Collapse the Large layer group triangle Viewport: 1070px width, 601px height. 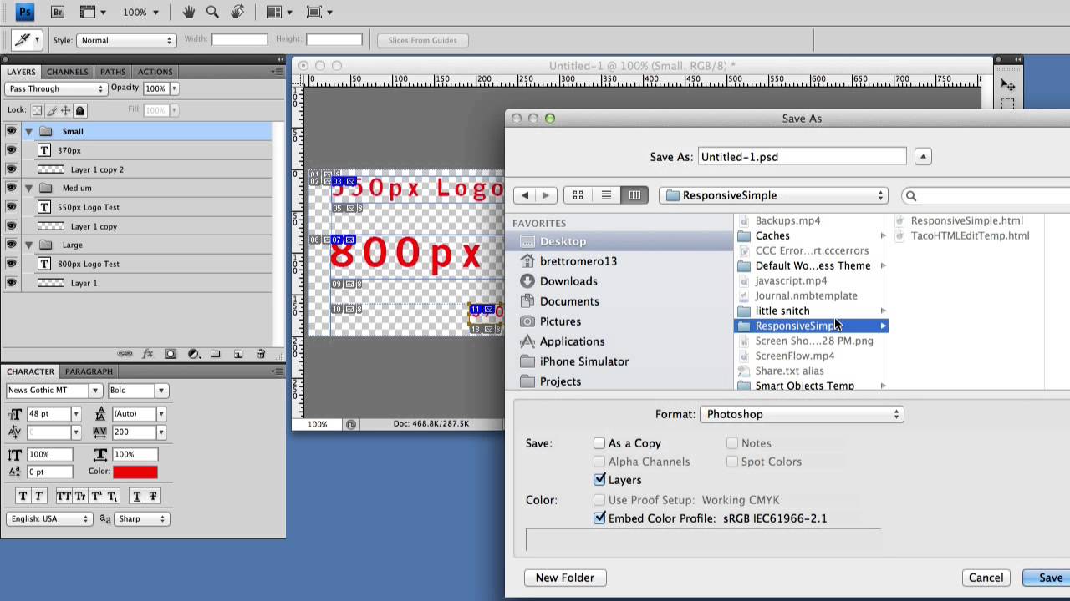point(28,245)
